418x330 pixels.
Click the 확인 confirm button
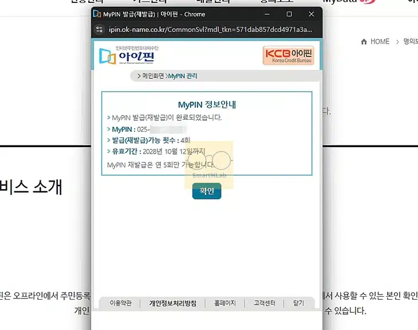(207, 191)
